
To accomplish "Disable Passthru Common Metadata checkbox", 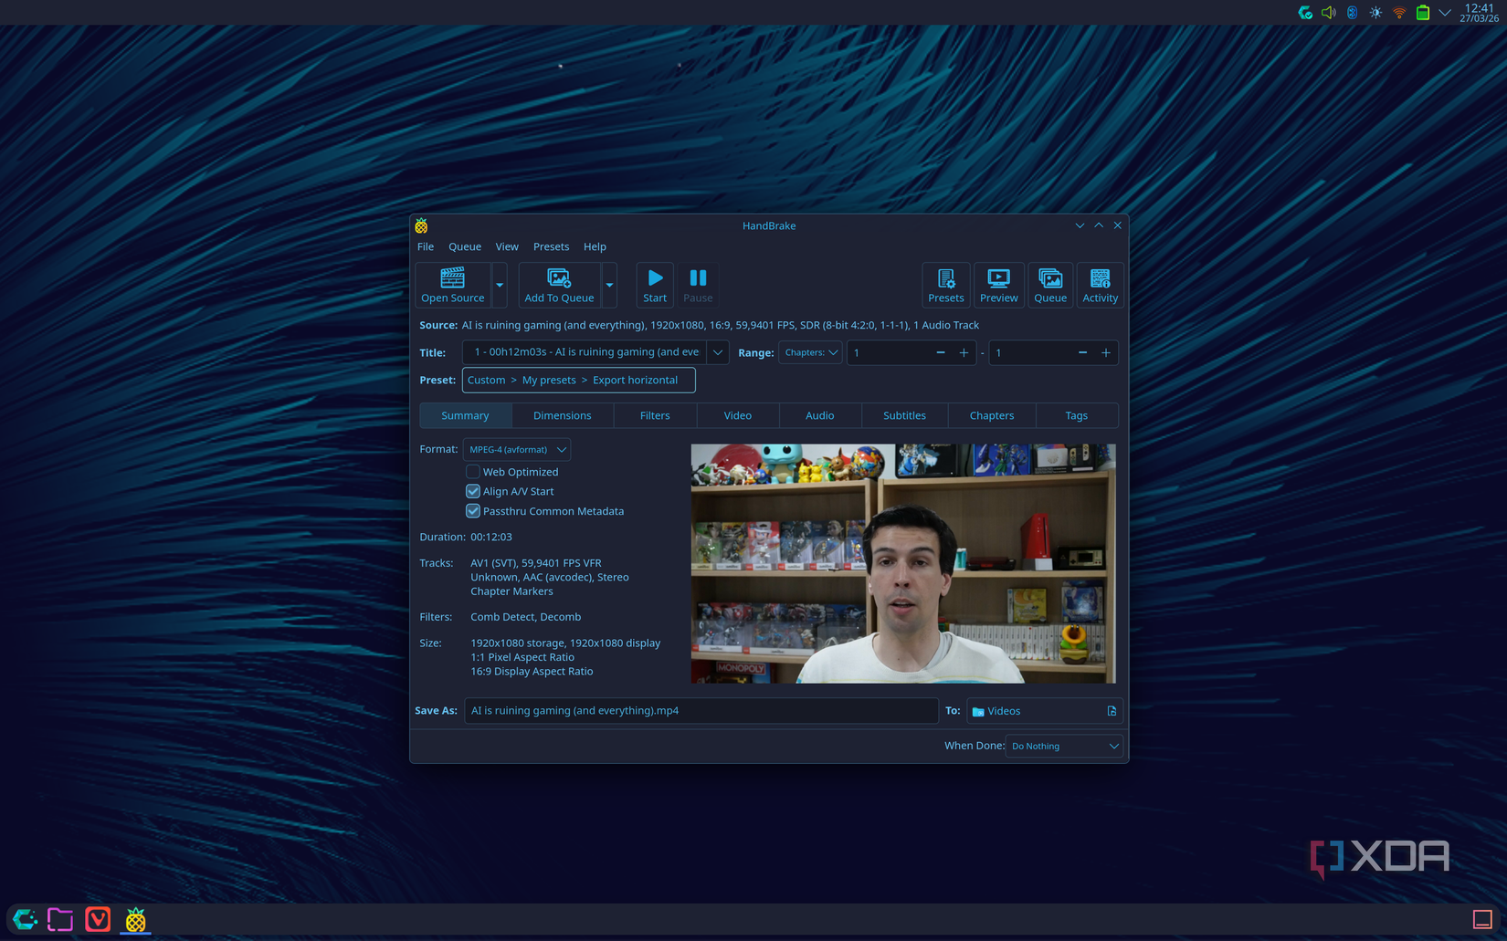I will 473,511.
